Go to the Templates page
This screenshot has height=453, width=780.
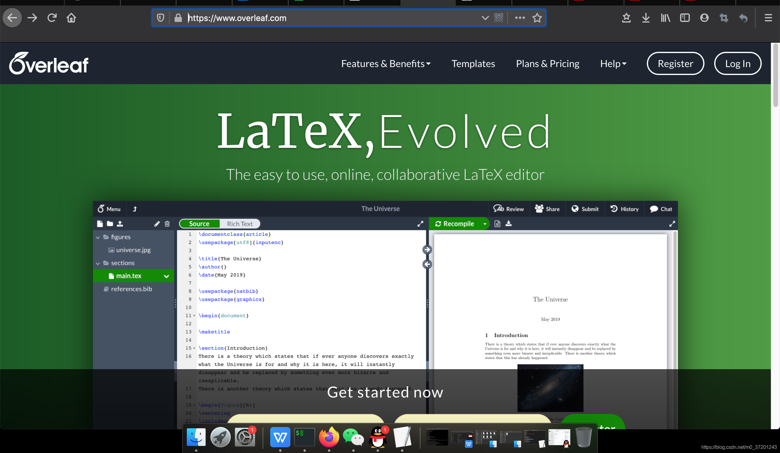coord(473,63)
